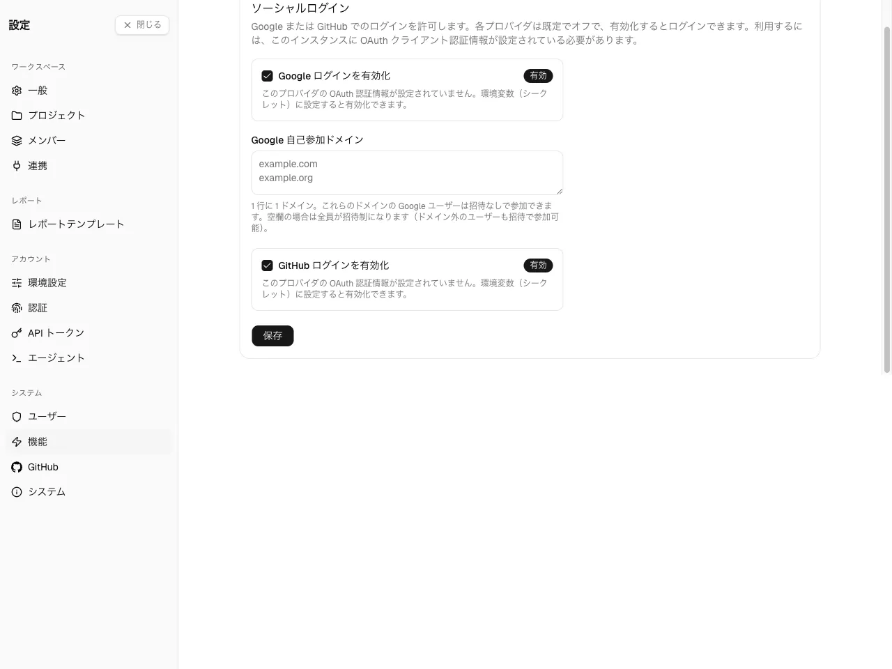The image size is (892, 669).
Task: Click the GitHub logo icon in sidebar
Action: coord(17,467)
